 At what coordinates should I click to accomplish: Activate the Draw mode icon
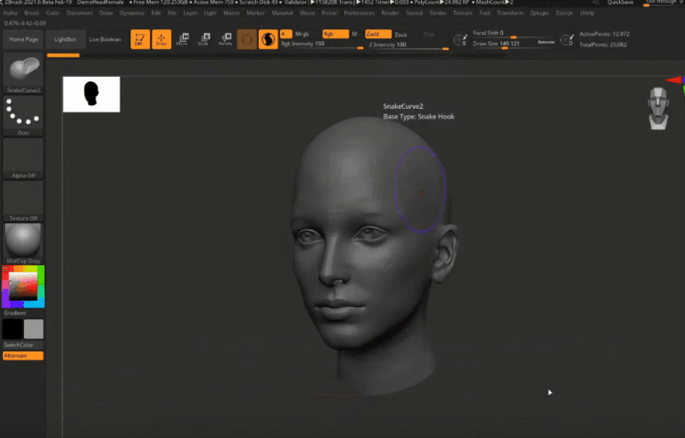pos(161,39)
